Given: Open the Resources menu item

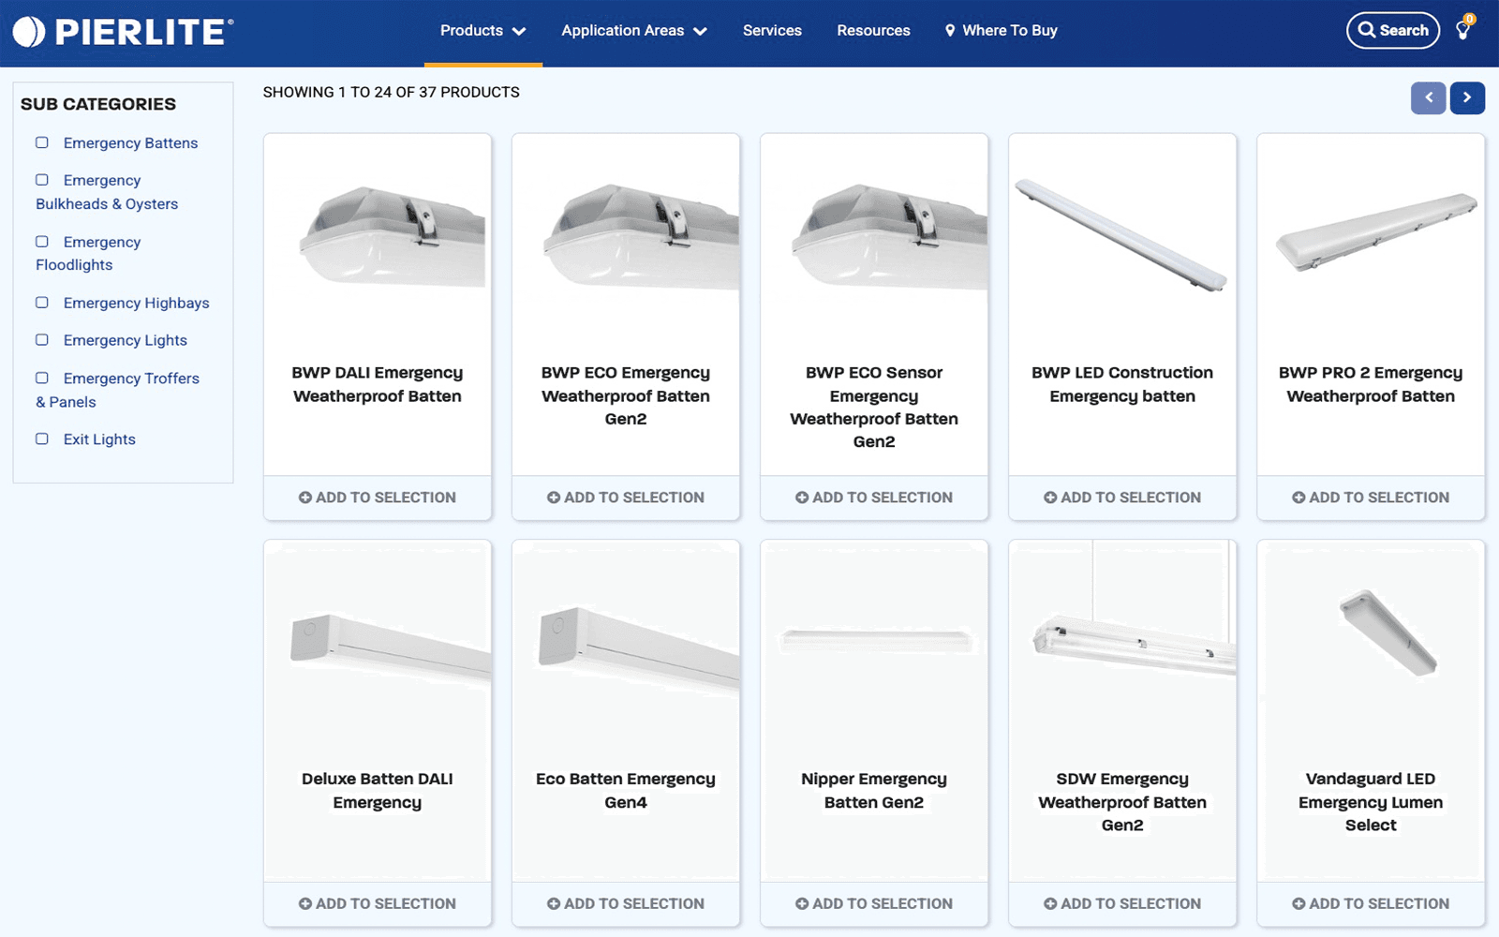Looking at the screenshot, I should pyautogui.click(x=873, y=31).
